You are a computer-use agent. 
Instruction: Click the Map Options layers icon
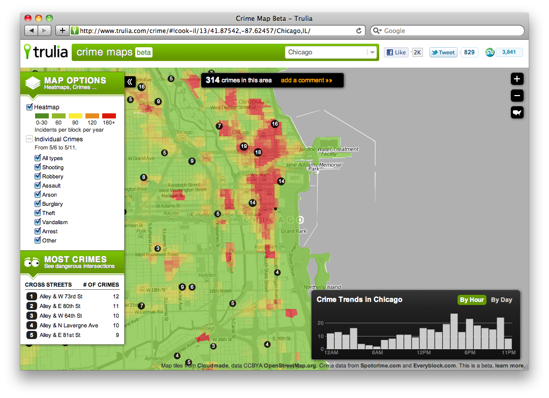tap(32, 81)
